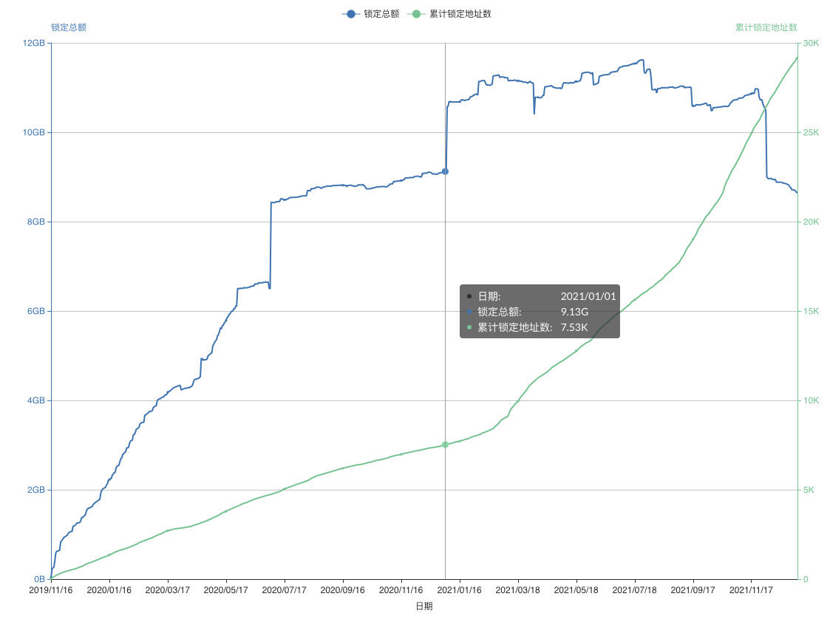Click the blue bullet in the tooltip
Screen dimensions: 830x619
(x=469, y=312)
